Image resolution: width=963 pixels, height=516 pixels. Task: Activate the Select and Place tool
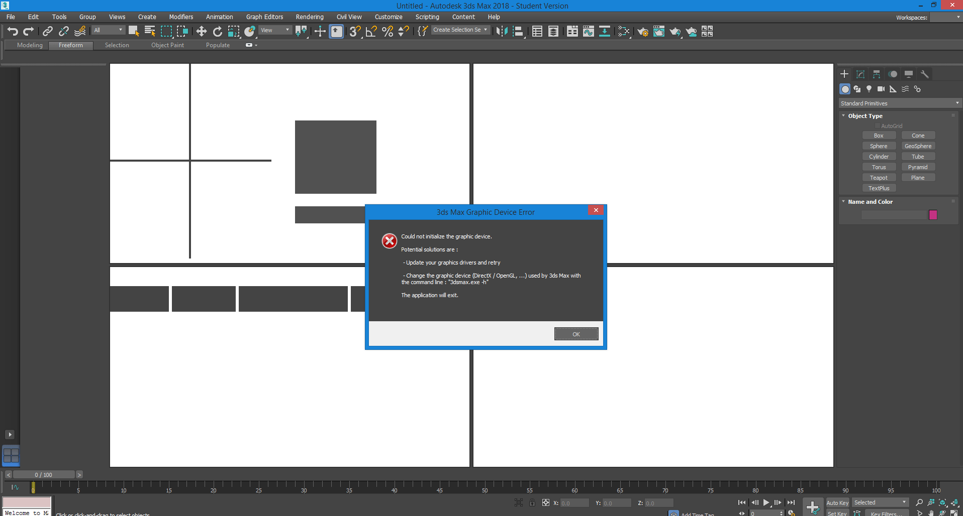click(250, 31)
